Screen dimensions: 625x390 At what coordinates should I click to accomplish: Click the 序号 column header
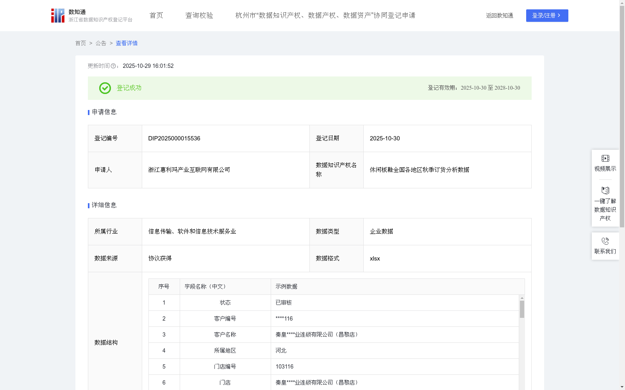(x=164, y=287)
